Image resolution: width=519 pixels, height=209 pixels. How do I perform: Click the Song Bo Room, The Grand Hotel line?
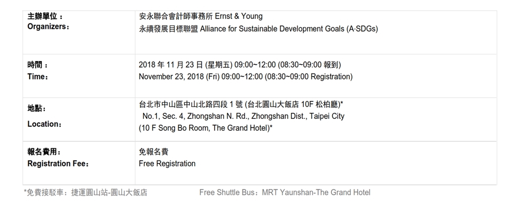click(205, 128)
